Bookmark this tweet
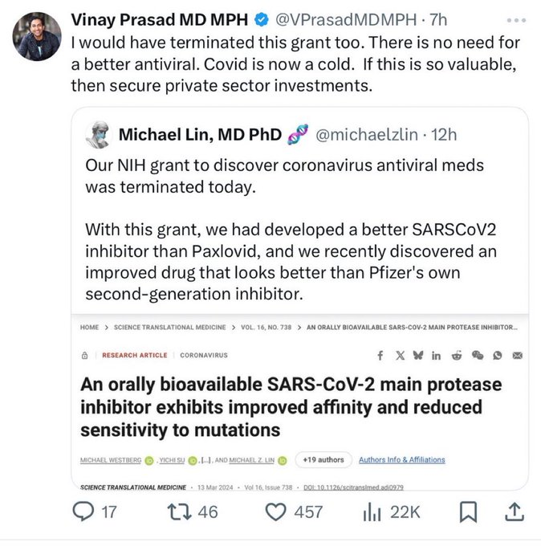This screenshot has height=546, width=541. point(470,511)
